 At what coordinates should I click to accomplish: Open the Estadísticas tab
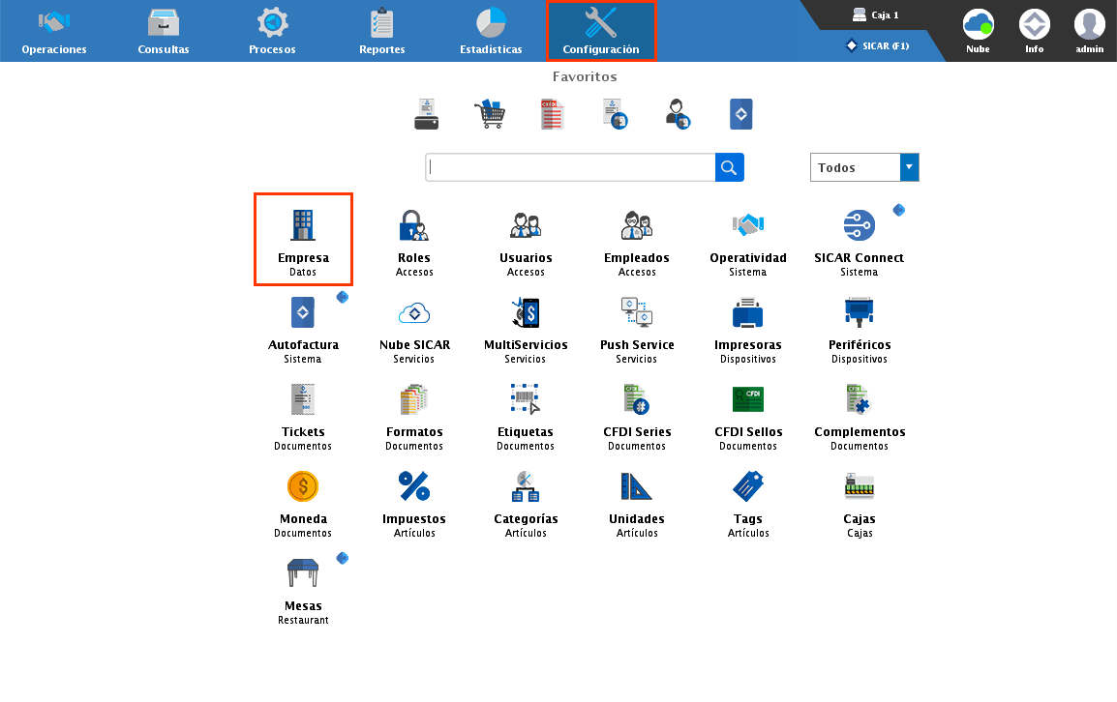[491, 31]
